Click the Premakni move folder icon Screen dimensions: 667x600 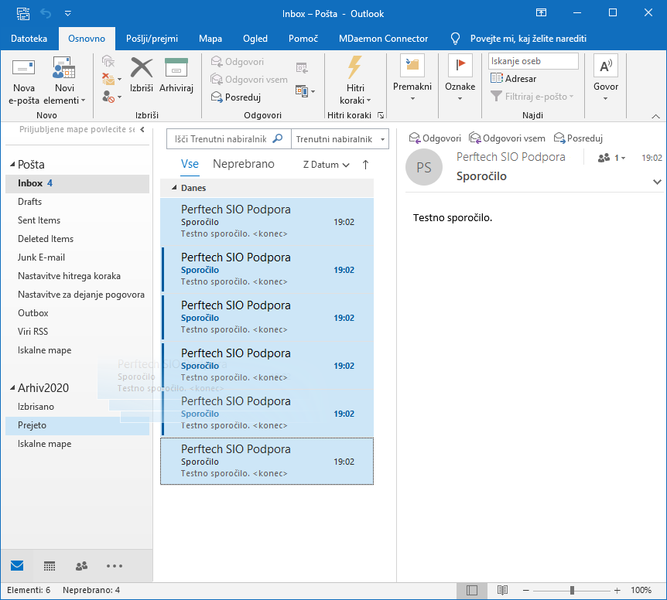point(412,66)
